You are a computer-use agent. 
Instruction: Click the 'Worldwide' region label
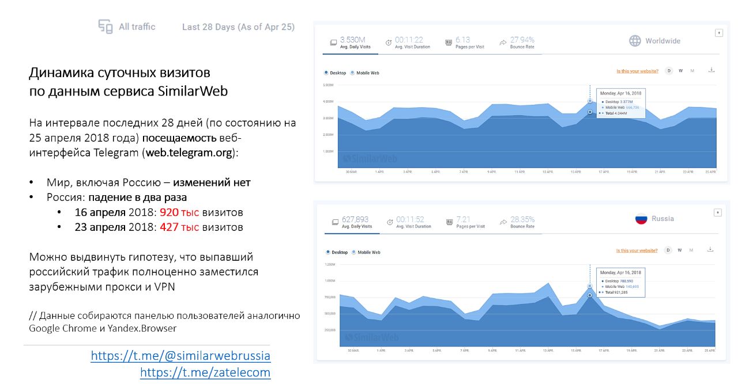pyautogui.click(x=663, y=41)
